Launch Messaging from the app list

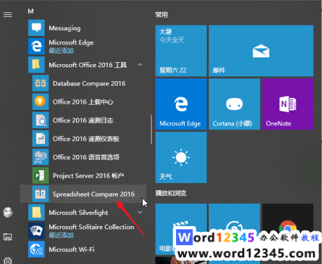pos(65,28)
